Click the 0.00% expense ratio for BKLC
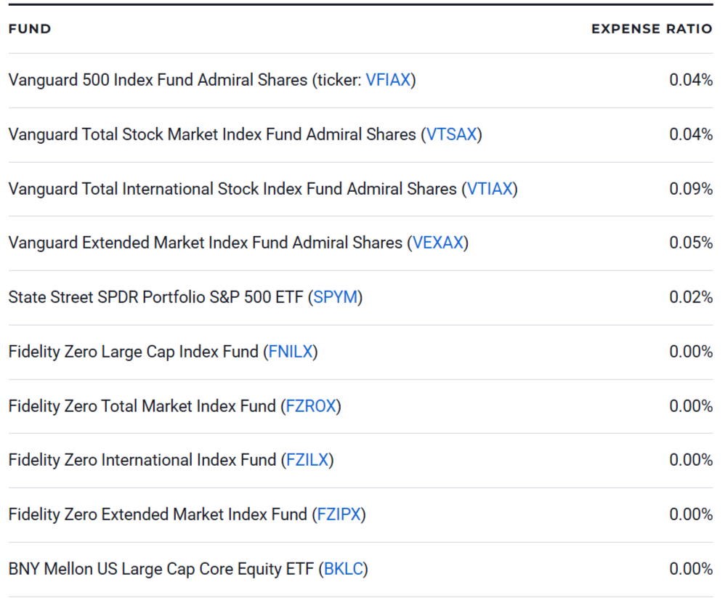The height and width of the screenshot is (598, 728). coord(691,569)
